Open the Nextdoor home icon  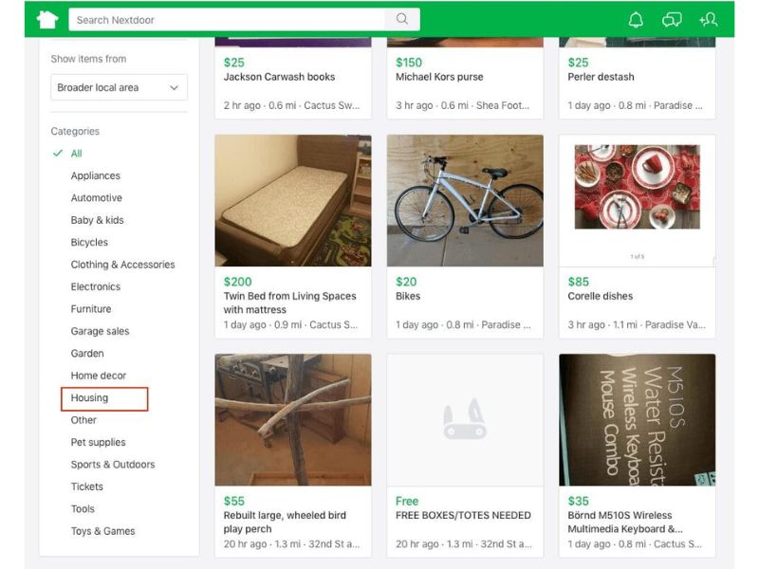tap(47, 20)
